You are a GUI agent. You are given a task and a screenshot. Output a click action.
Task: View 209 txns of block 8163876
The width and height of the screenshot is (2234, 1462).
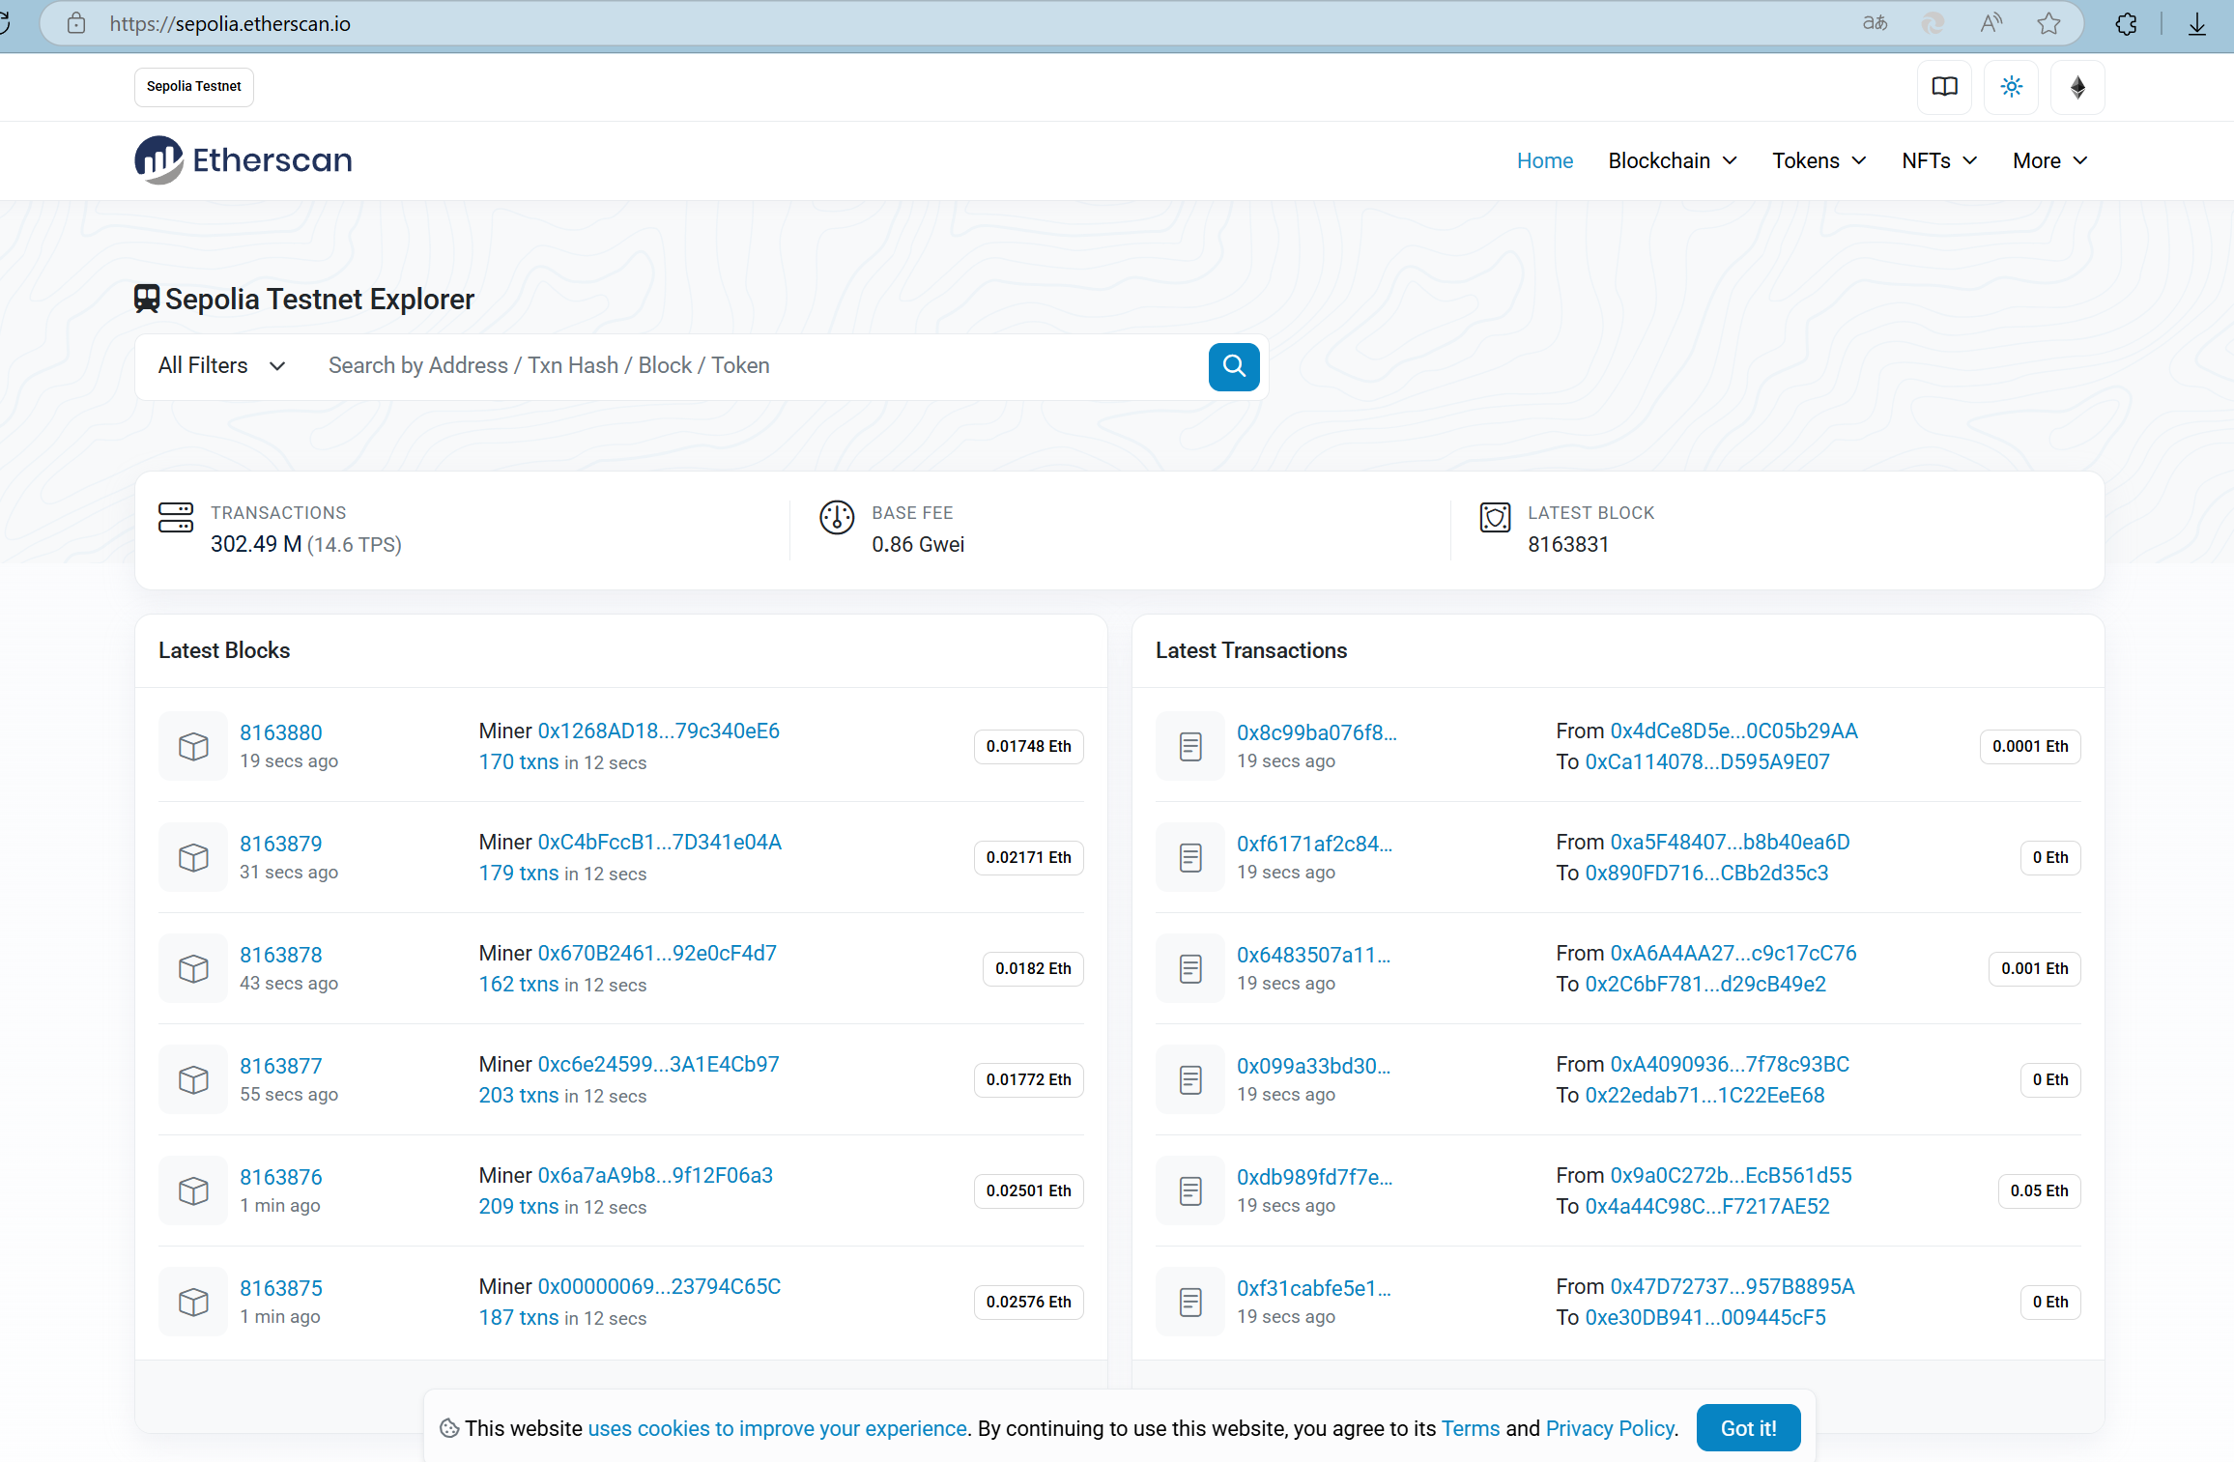click(x=519, y=1206)
